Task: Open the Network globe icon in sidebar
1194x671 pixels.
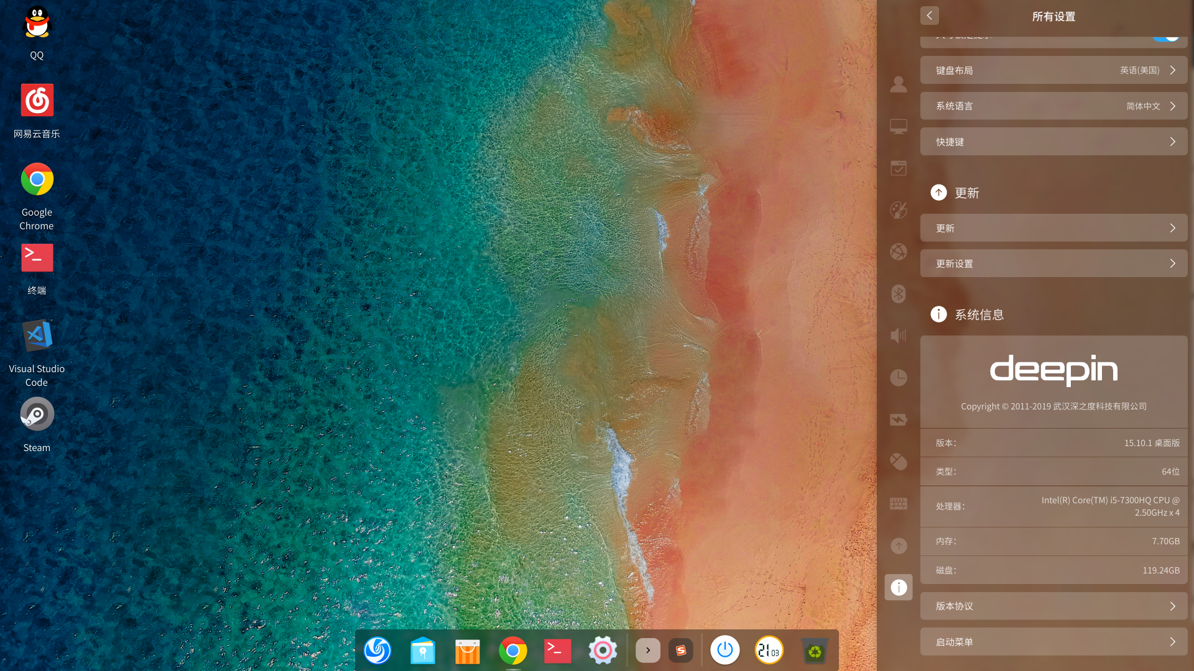Action: pos(898,252)
